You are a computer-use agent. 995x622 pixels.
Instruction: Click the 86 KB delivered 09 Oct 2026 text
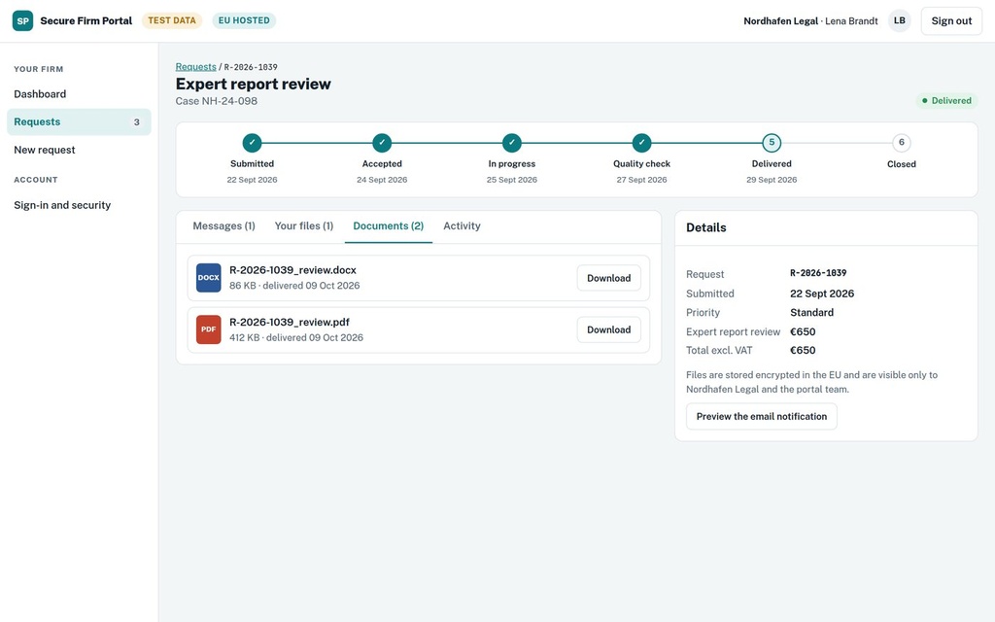(x=294, y=286)
